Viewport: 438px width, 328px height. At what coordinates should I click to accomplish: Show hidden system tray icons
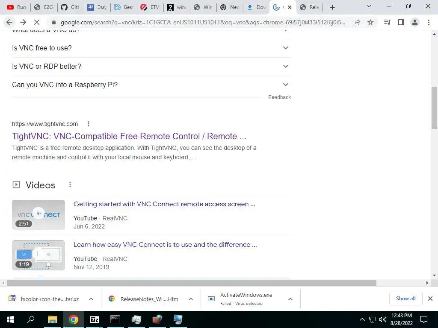(362, 319)
